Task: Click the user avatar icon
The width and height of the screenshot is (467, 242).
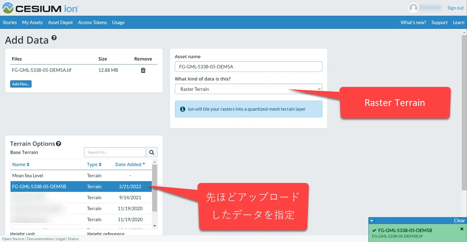Action: pyautogui.click(x=413, y=8)
